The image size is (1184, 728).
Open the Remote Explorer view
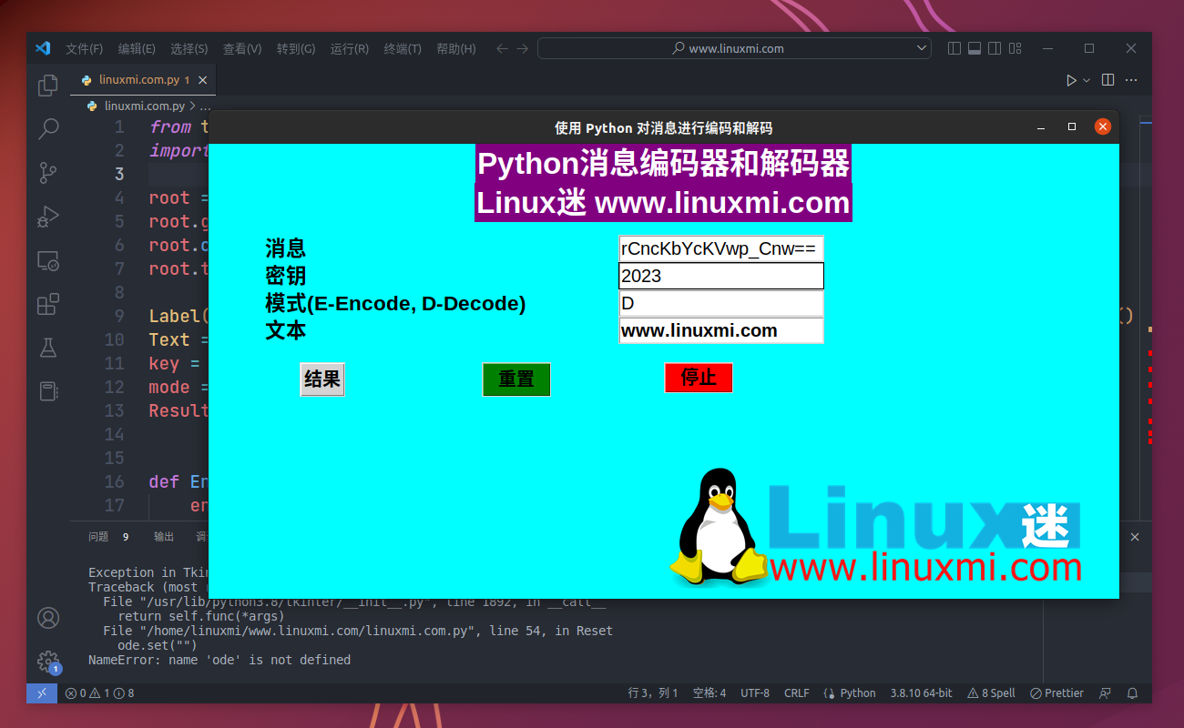pyautogui.click(x=48, y=261)
